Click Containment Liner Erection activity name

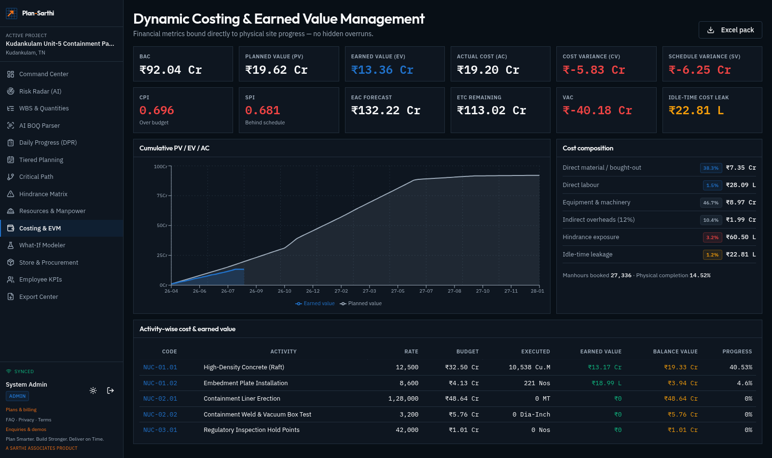(x=242, y=399)
